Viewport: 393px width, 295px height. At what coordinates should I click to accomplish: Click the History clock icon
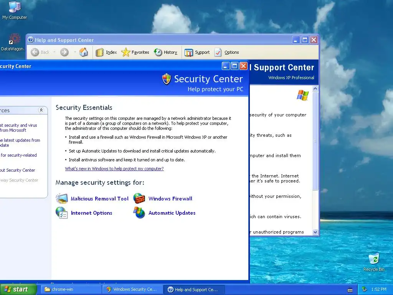point(158,52)
